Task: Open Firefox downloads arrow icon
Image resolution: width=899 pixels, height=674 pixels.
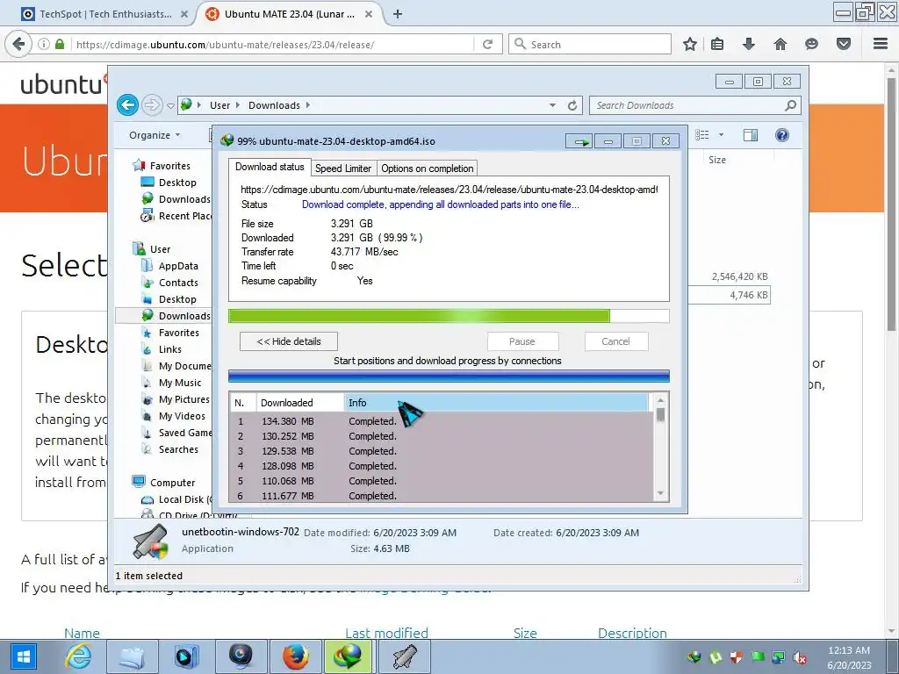Action: click(x=748, y=44)
